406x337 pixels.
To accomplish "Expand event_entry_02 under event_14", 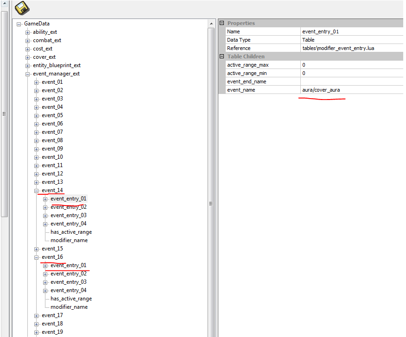I will coord(45,207).
